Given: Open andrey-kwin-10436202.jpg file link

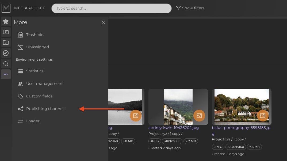Looking at the screenshot, I should pyautogui.click(x=173, y=128).
